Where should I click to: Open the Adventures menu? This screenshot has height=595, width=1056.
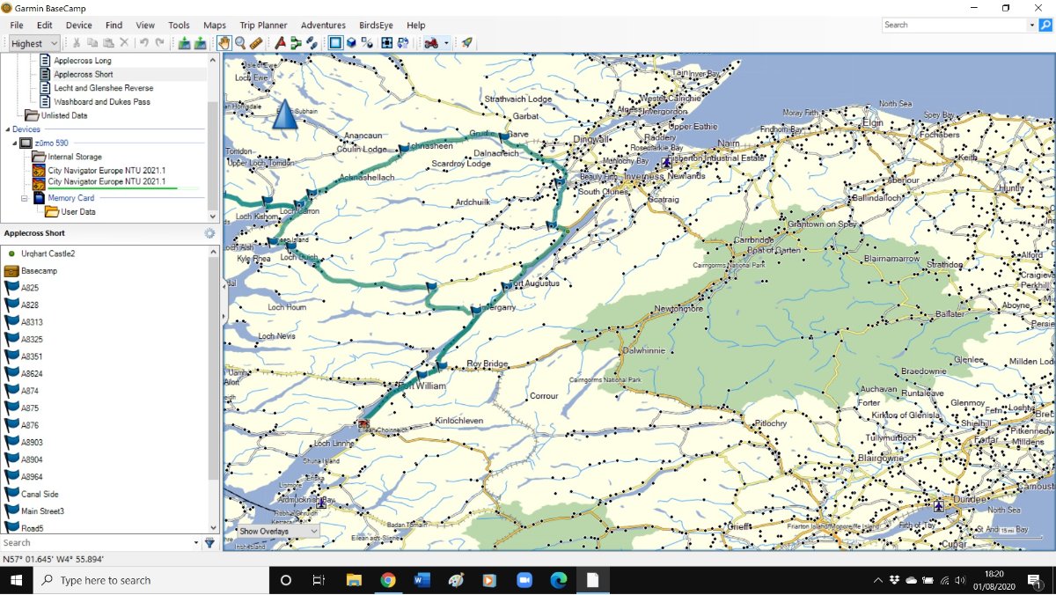[x=323, y=26]
